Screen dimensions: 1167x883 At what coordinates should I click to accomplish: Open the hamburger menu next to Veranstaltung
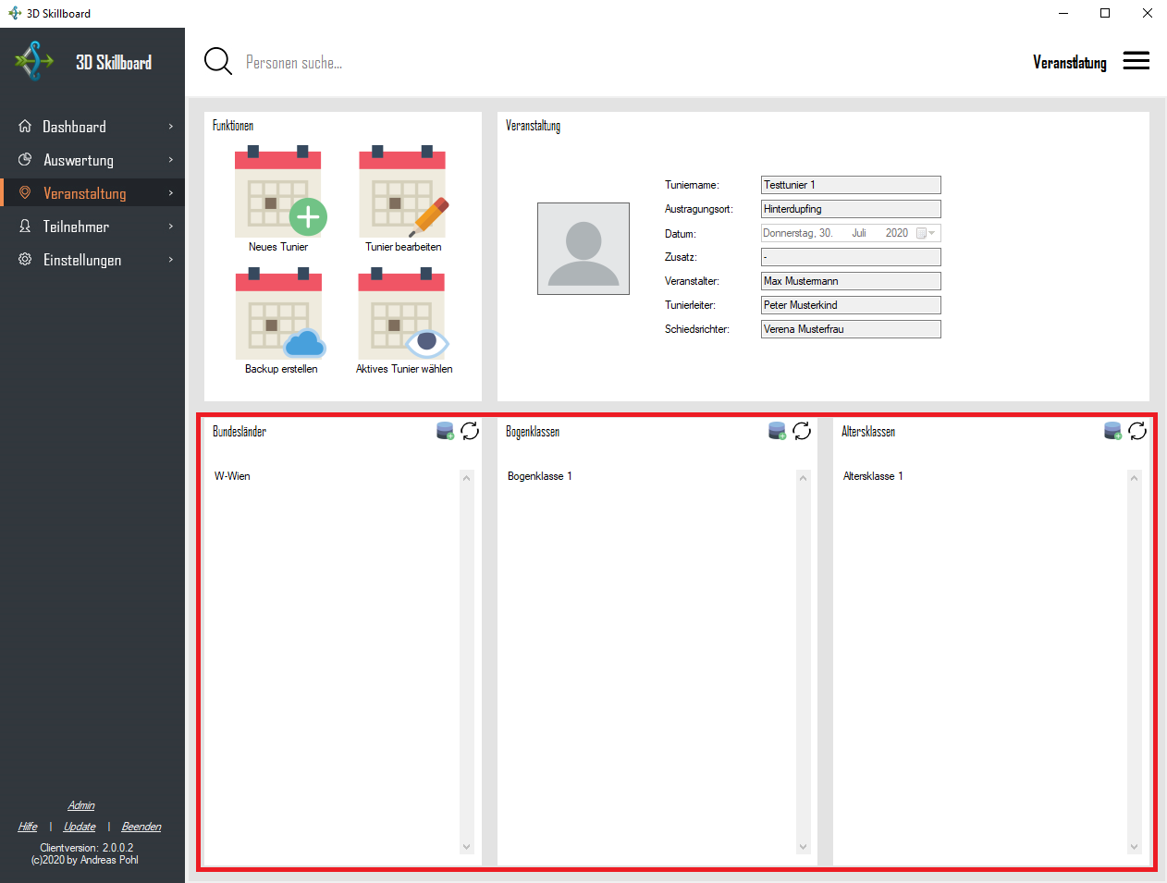click(x=1136, y=60)
